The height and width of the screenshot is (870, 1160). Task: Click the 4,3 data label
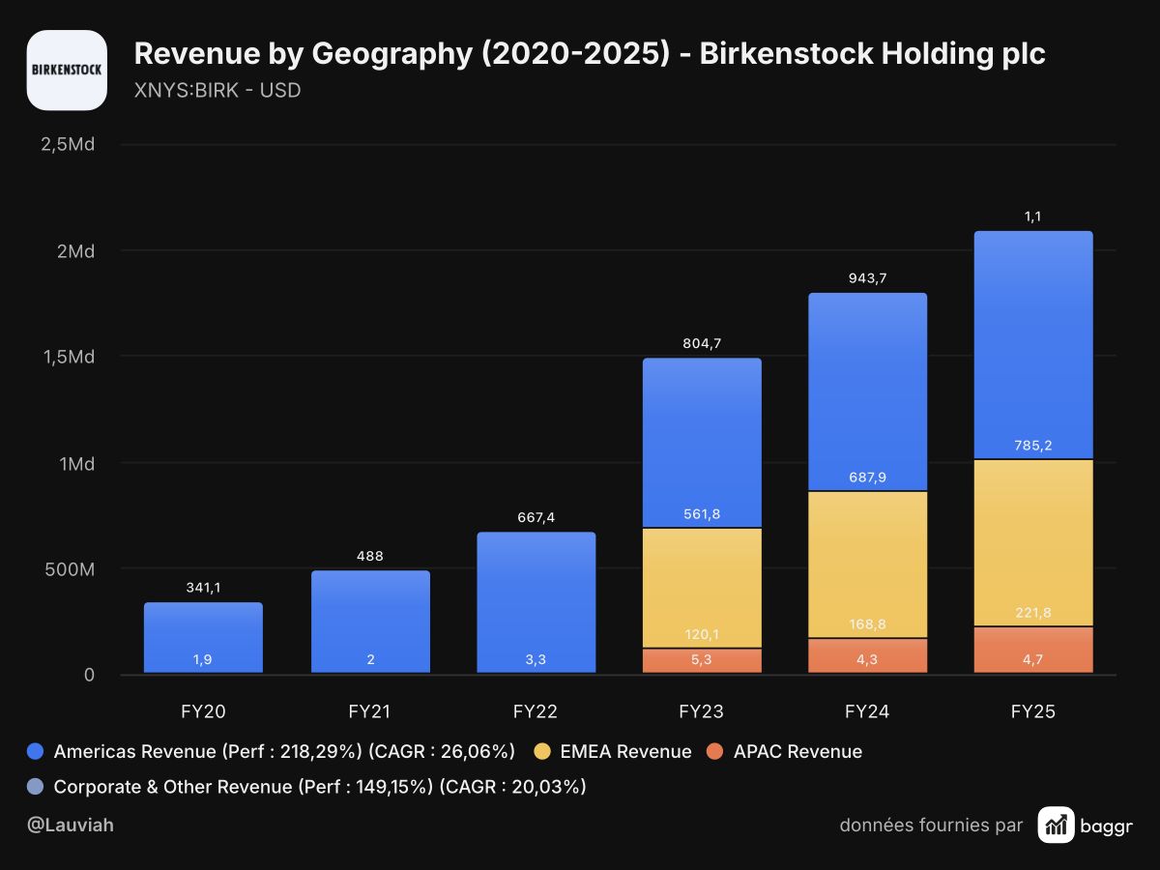pyautogui.click(x=868, y=659)
